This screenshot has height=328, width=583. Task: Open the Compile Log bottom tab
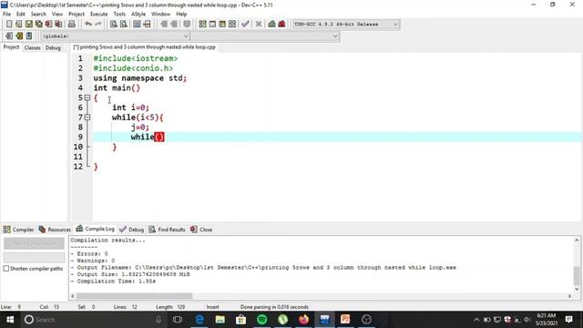(x=95, y=229)
